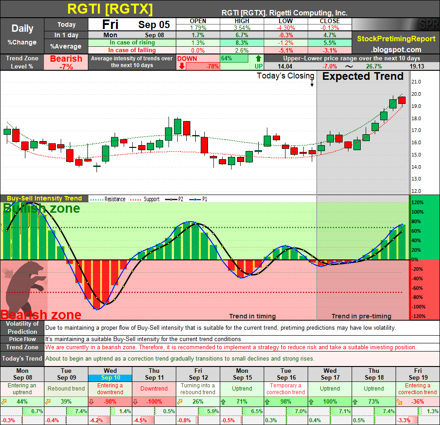
Task: Click the Expected Trend heading
Action: tap(363, 76)
